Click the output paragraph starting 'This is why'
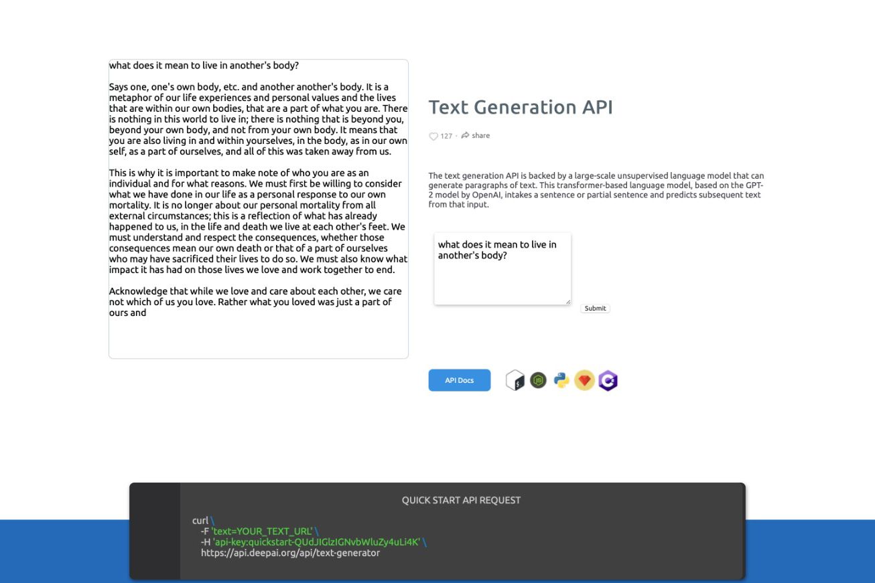 tap(259, 222)
